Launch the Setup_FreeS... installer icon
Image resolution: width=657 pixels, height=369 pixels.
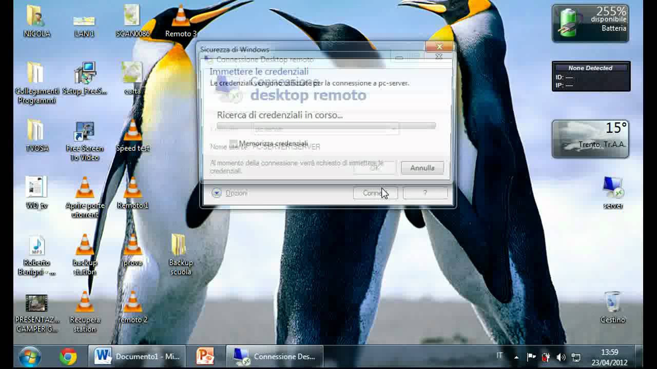point(85,79)
